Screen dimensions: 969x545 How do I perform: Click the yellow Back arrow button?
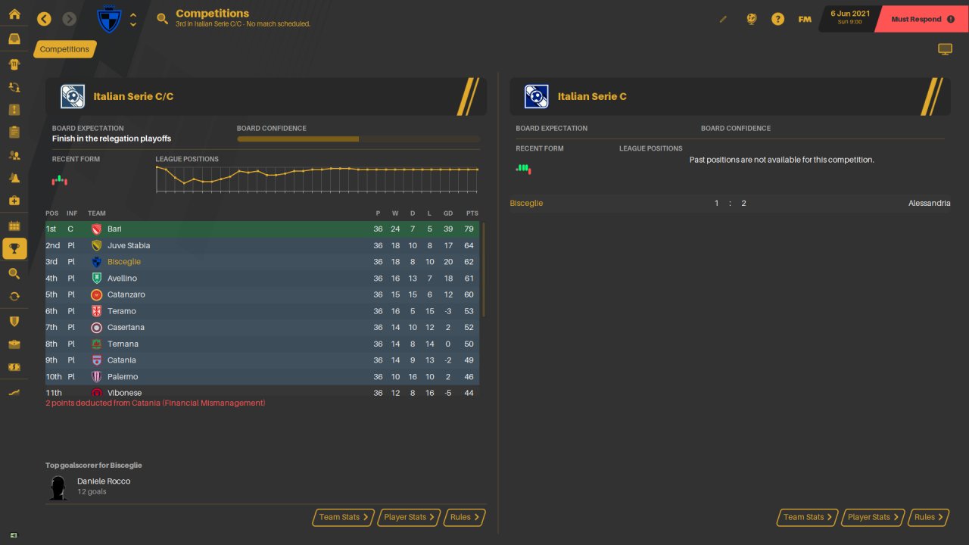click(44, 19)
